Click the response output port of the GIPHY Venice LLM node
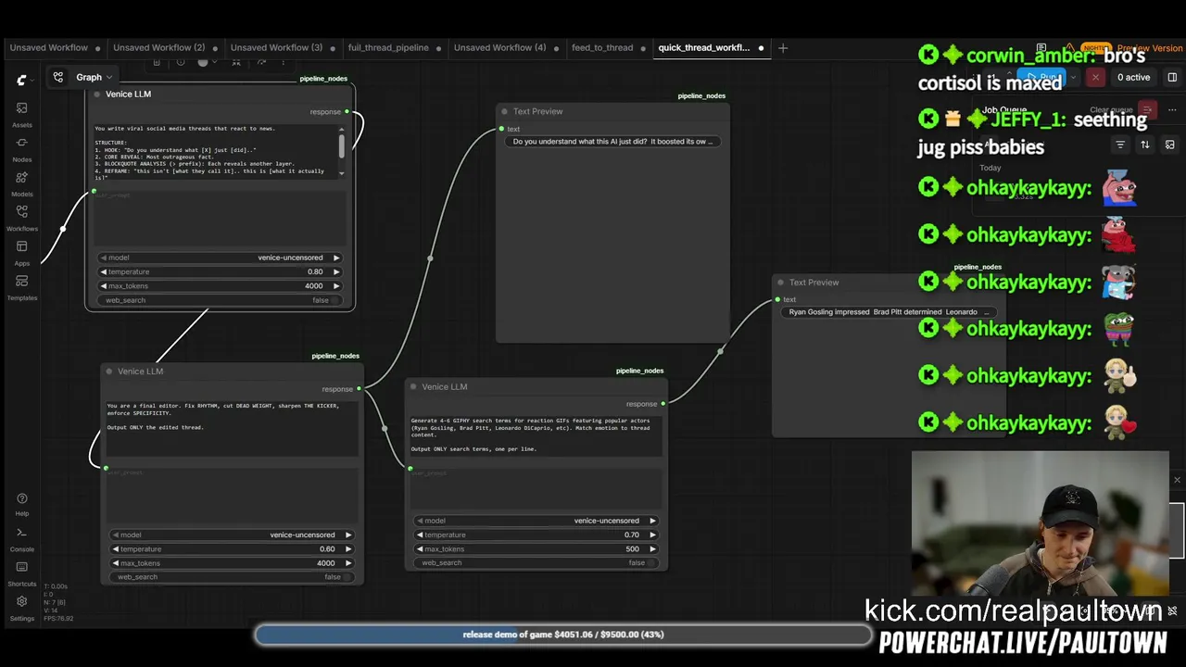The image size is (1186, 667). [x=663, y=404]
